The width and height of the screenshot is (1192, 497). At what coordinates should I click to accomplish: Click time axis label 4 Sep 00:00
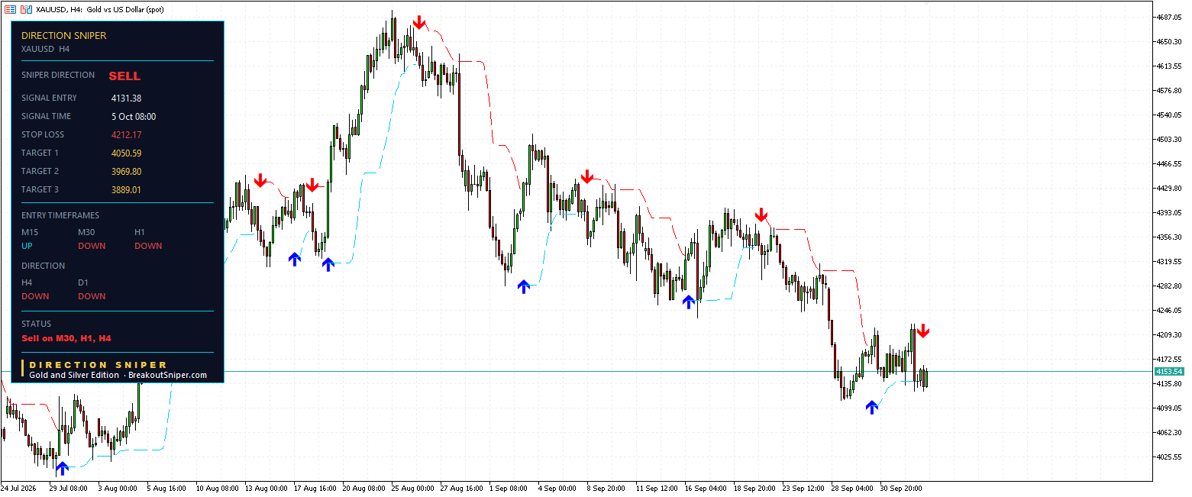559,488
